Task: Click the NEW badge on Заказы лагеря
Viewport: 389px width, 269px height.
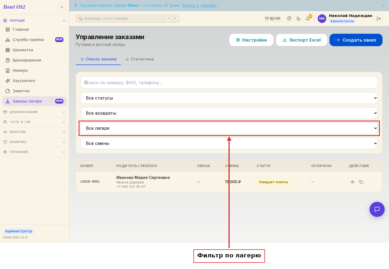Action: click(59, 101)
